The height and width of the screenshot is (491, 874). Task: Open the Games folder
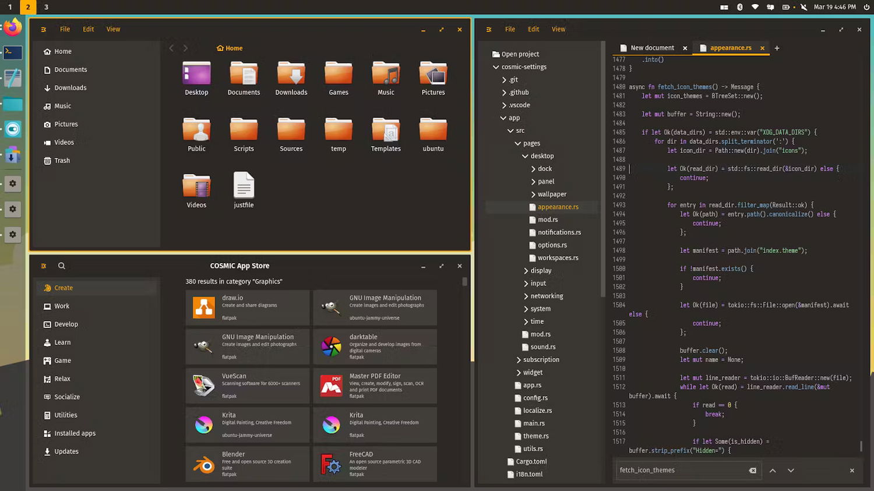point(339,78)
